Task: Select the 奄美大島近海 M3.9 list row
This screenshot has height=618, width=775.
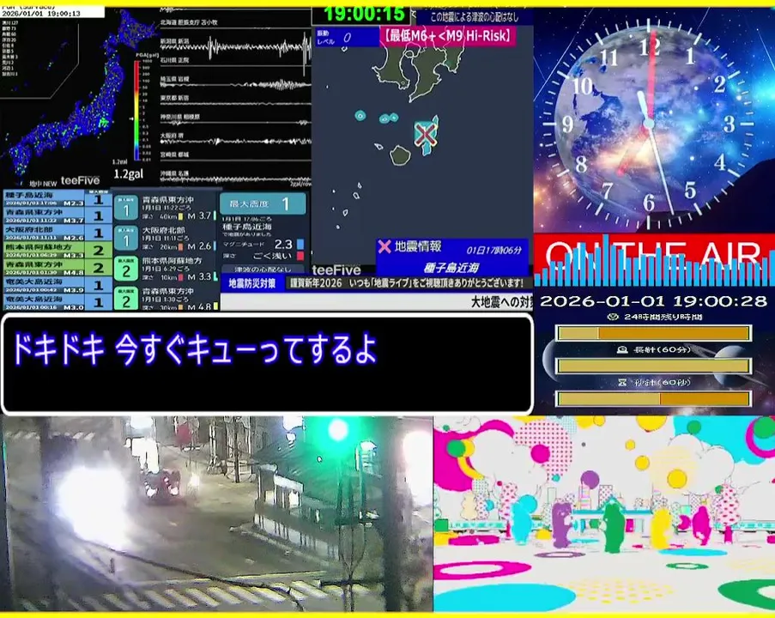Action: 58,285
